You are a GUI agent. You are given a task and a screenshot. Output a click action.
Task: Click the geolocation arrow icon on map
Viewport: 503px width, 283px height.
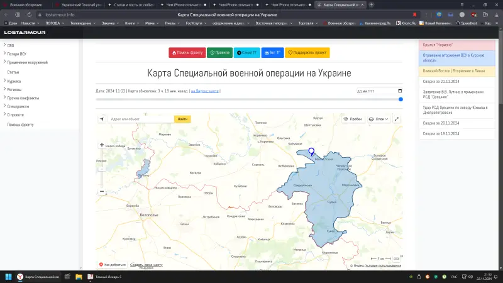(x=102, y=119)
